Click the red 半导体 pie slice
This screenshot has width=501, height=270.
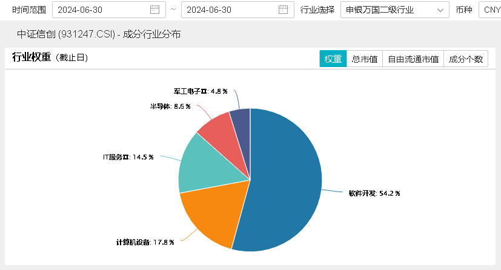pos(218,130)
